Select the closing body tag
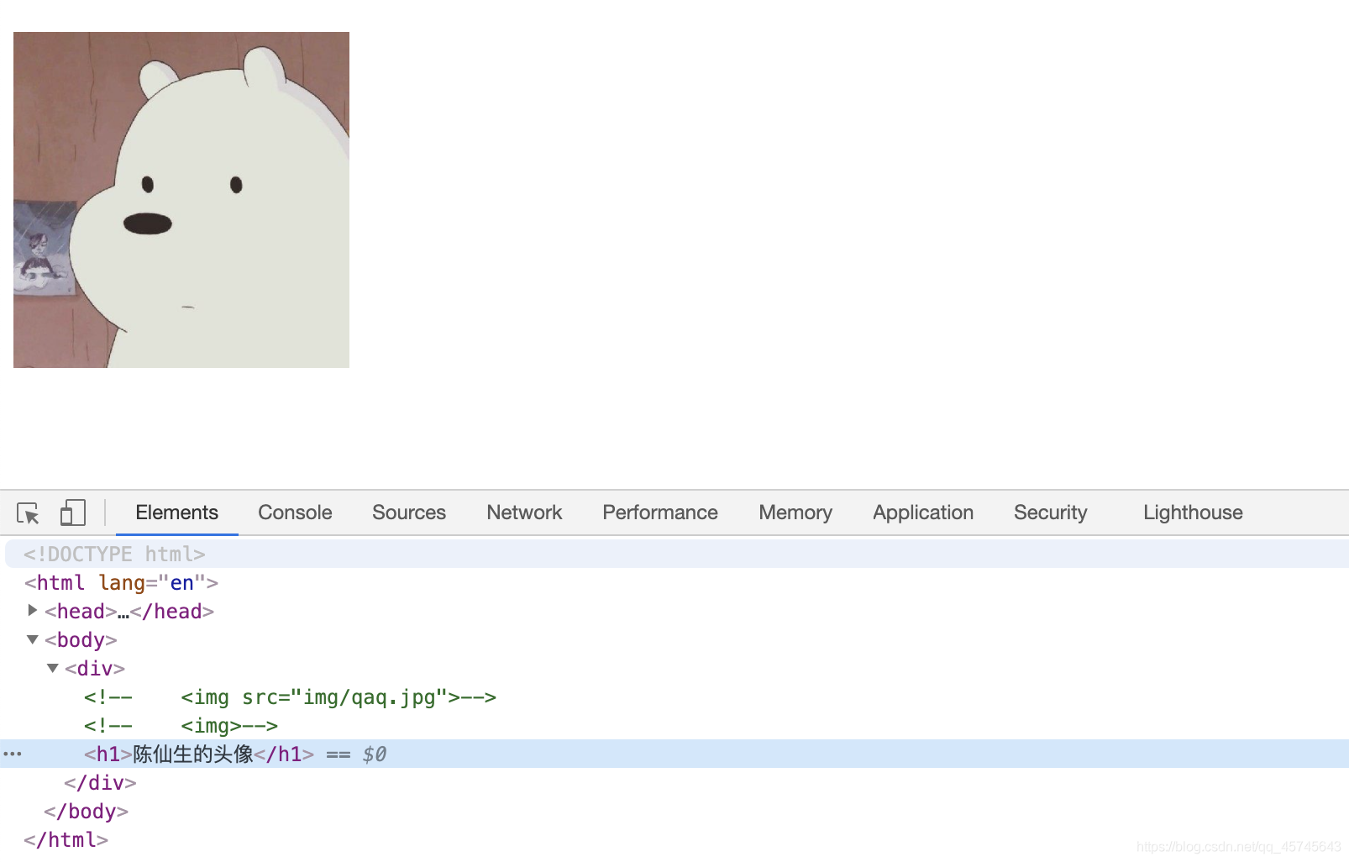Screen dimensions: 1349x862 click(x=86, y=812)
